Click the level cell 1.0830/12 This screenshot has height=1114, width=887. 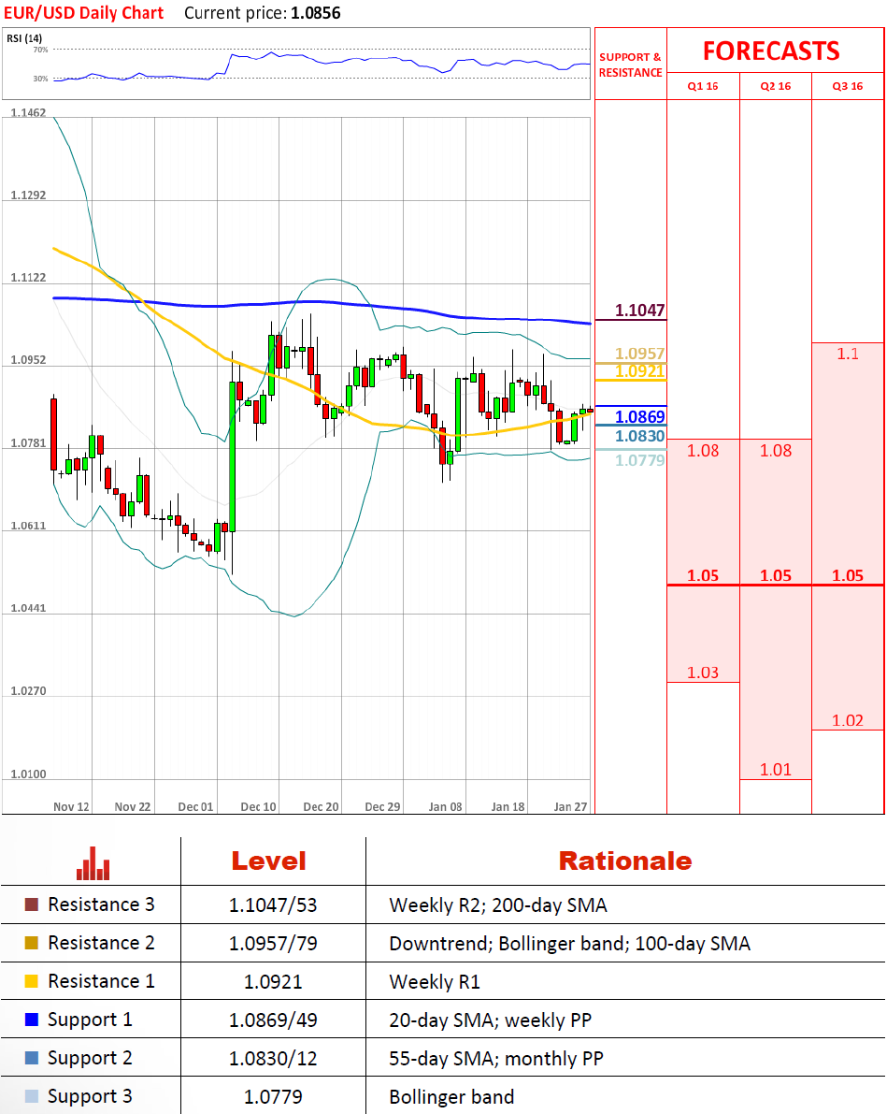[x=273, y=1059]
